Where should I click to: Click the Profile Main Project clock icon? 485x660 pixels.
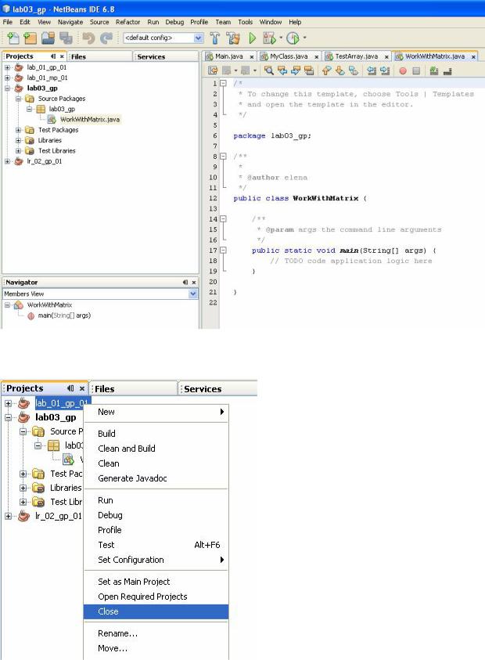tap(293, 38)
